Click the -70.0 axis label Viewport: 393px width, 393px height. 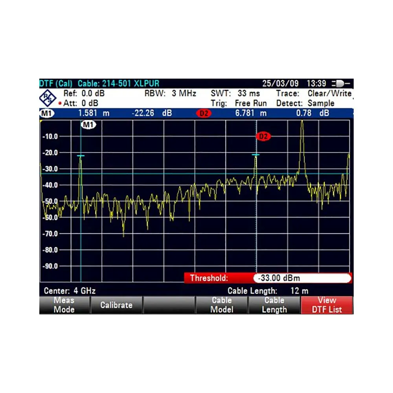pyautogui.click(x=50, y=233)
